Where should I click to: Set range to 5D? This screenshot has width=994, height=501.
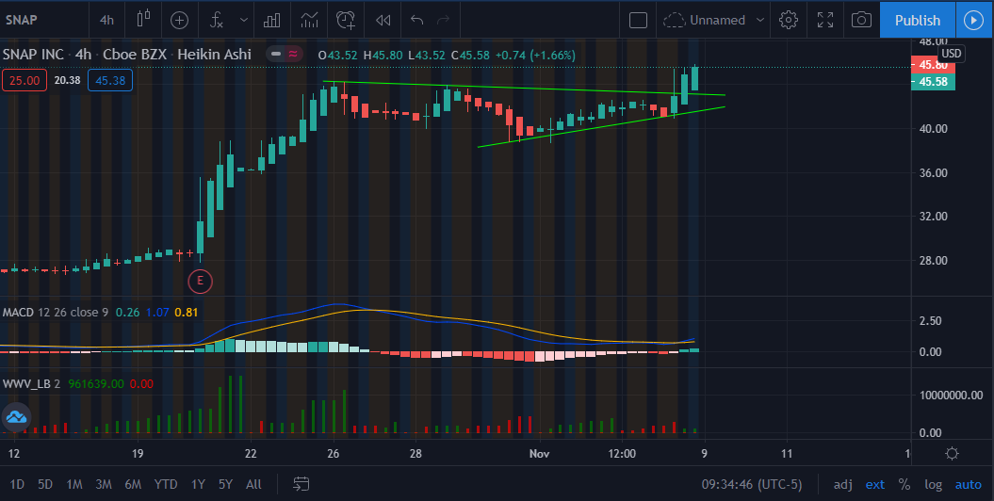tap(45, 485)
